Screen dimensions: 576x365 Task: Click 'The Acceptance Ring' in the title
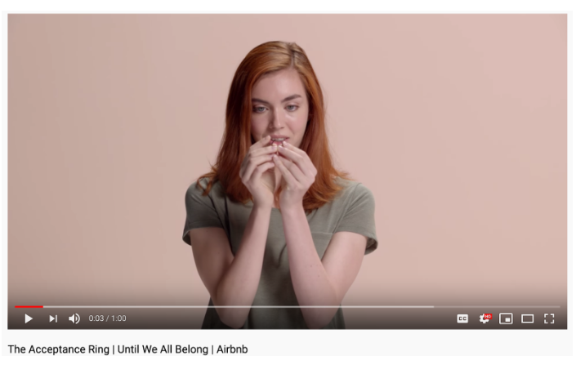(x=58, y=349)
